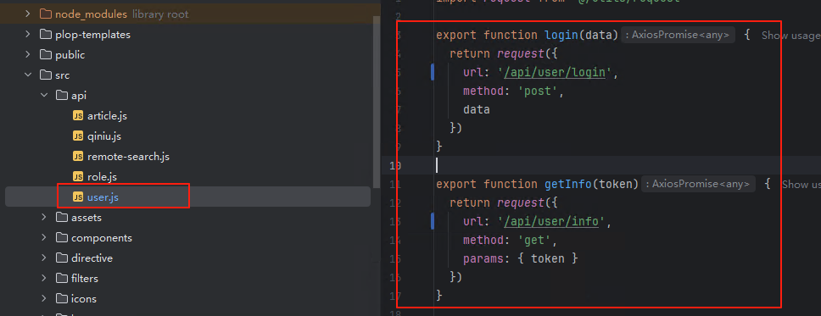Viewport: 821px width, 316px height.
Task: Click the request call in getInfo
Action: pyautogui.click(x=521, y=203)
